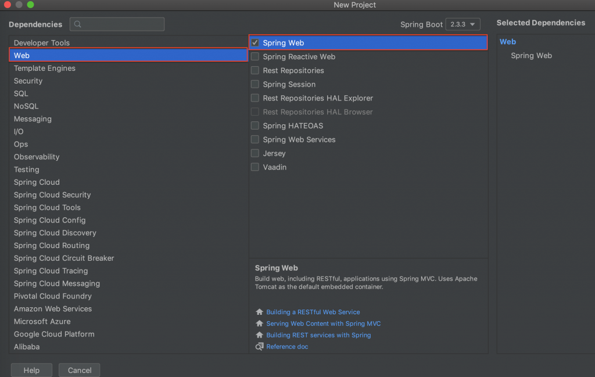Open the Messaging category
The height and width of the screenshot is (377, 595).
point(128,119)
